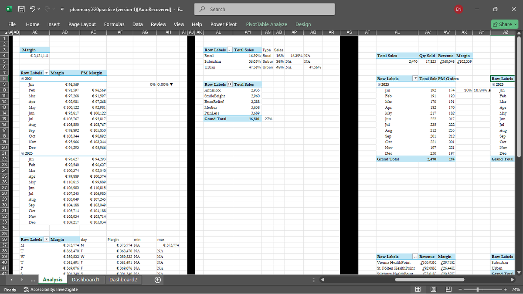Open the PivotTable Analyze tab
The width and height of the screenshot is (523, 294).
coord(266,24)
